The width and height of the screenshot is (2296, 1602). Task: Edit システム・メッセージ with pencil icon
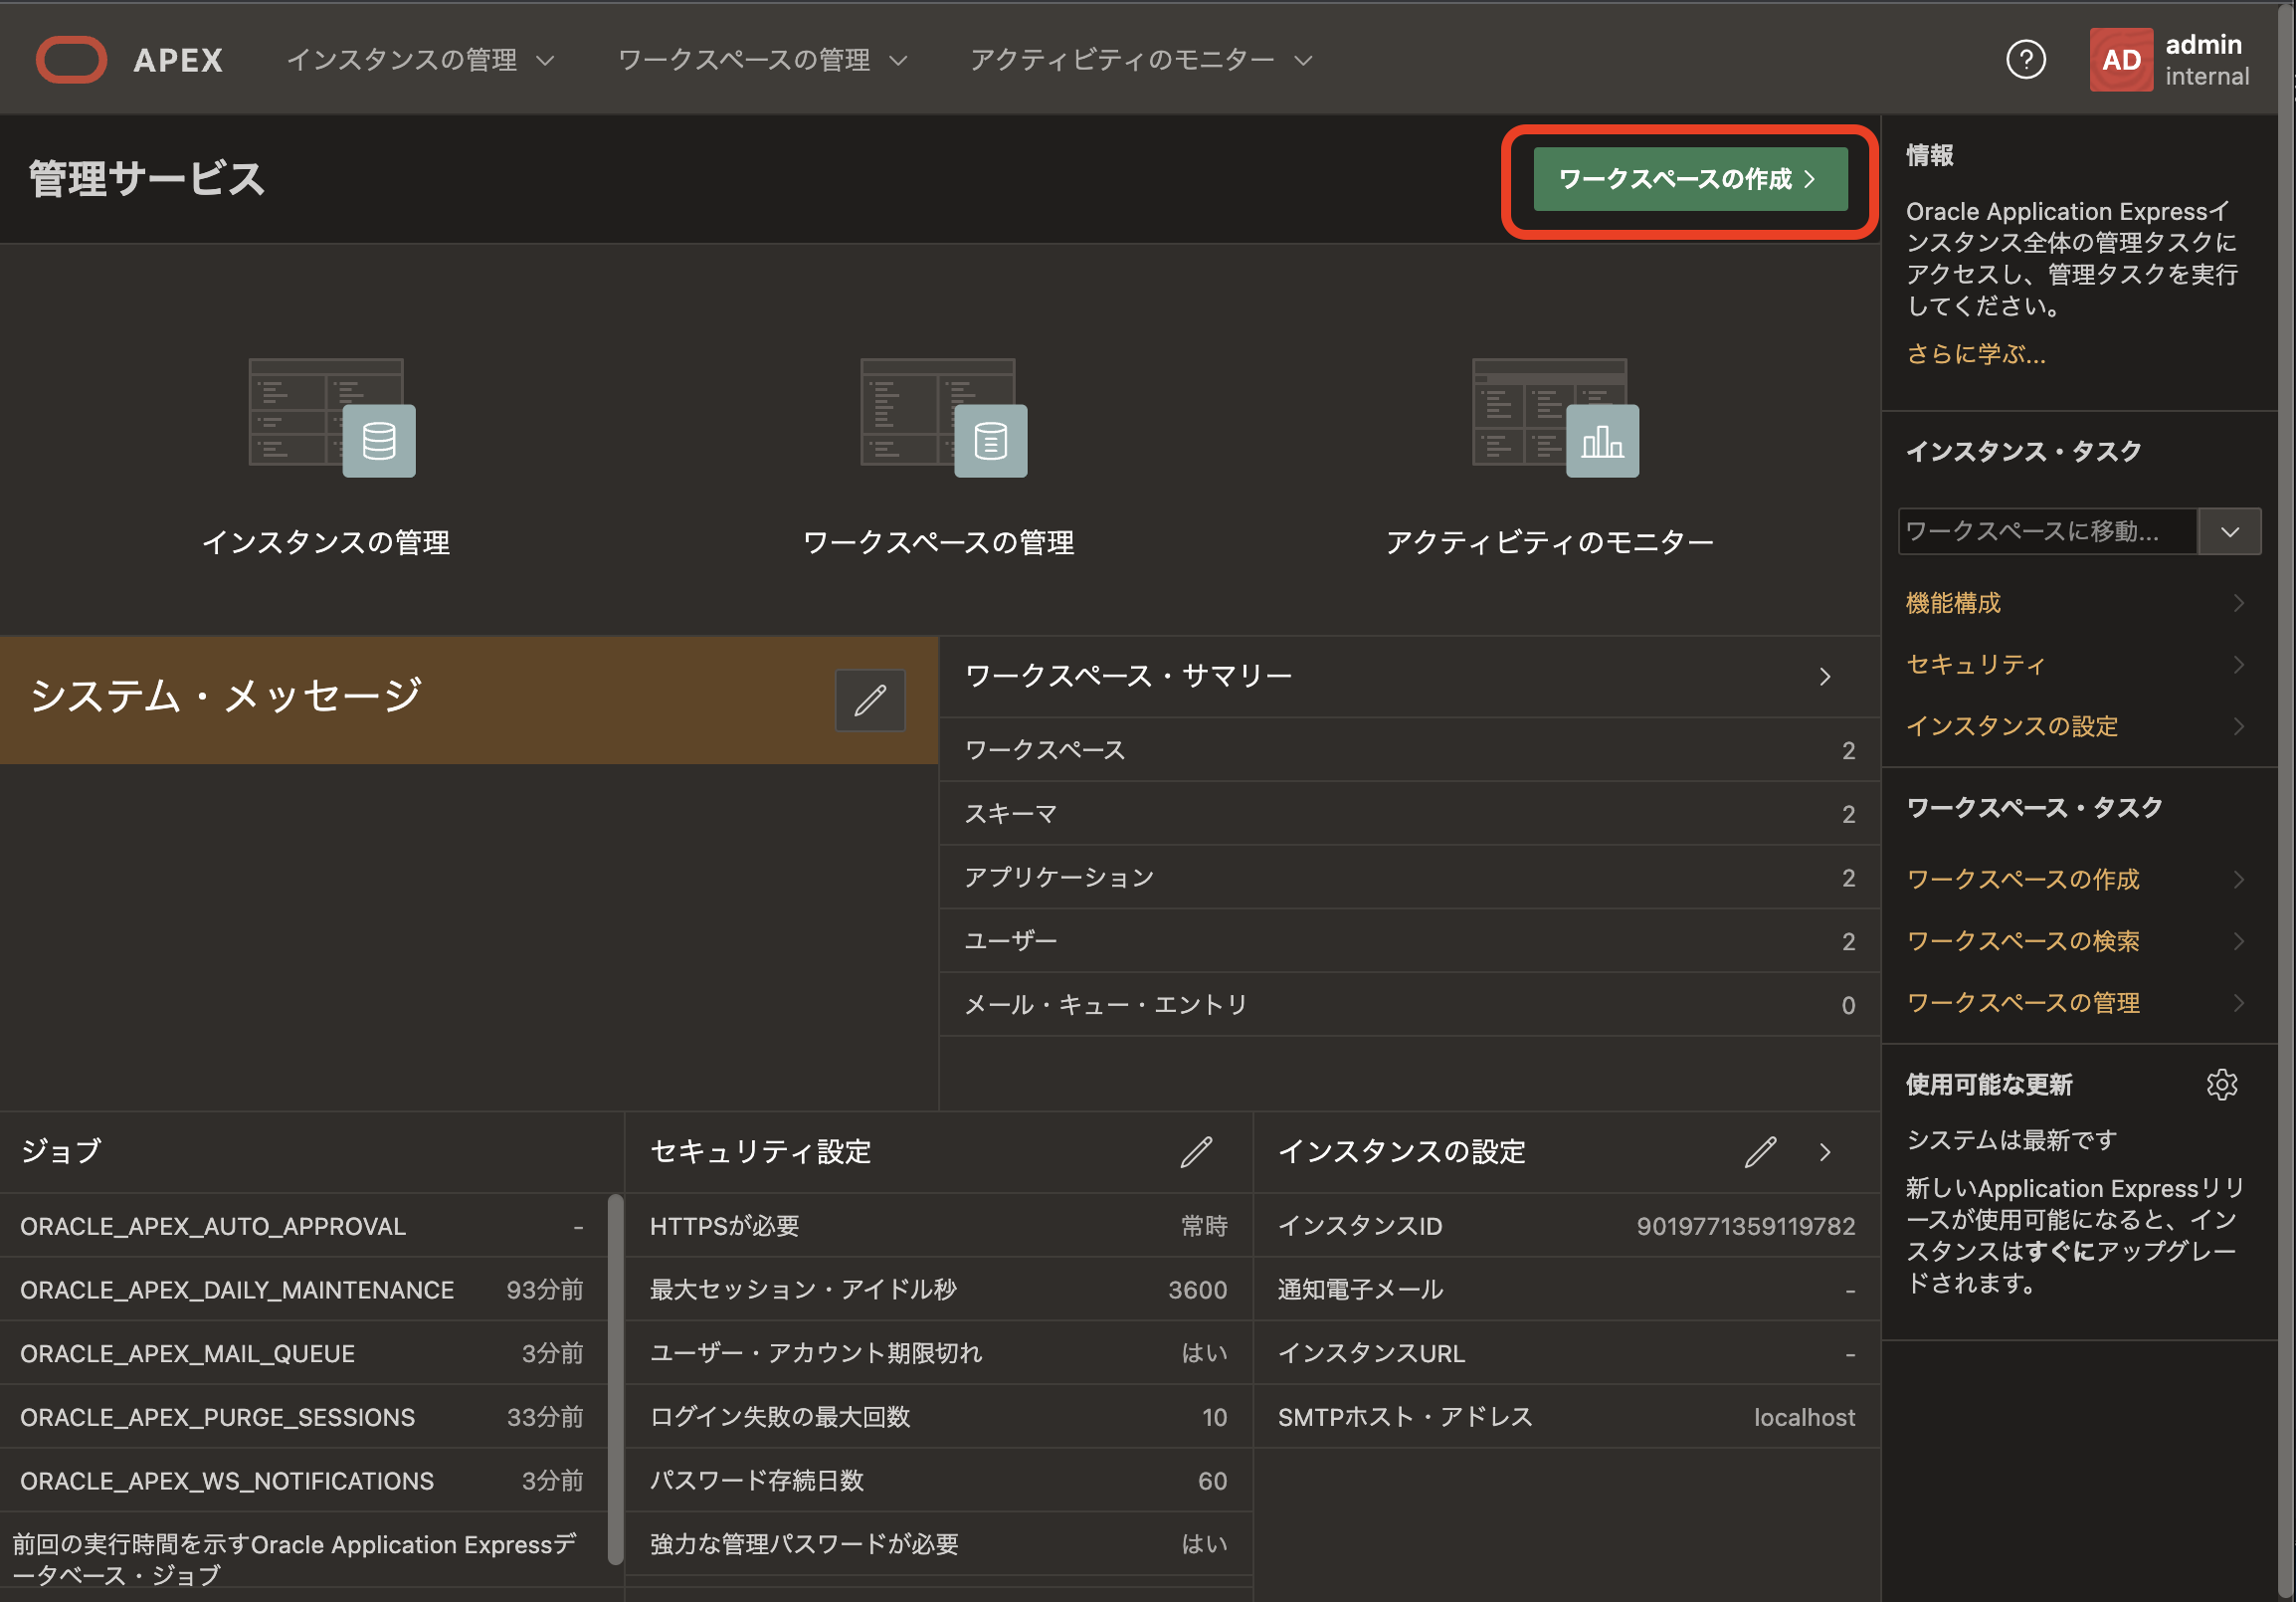tap(869, 700)
